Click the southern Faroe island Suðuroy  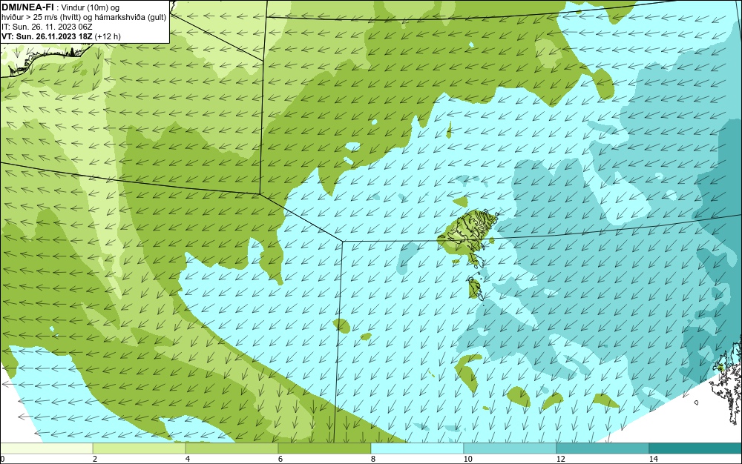(476, 288)
